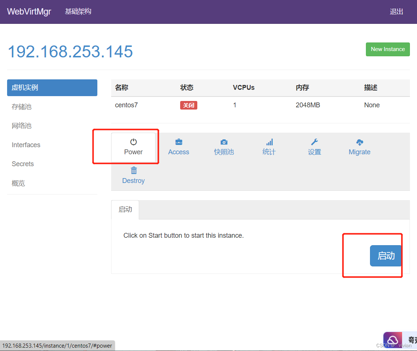Screen dimensions: 417x351
Task: Click the VCPUs value 1
Action: (235, 105)
